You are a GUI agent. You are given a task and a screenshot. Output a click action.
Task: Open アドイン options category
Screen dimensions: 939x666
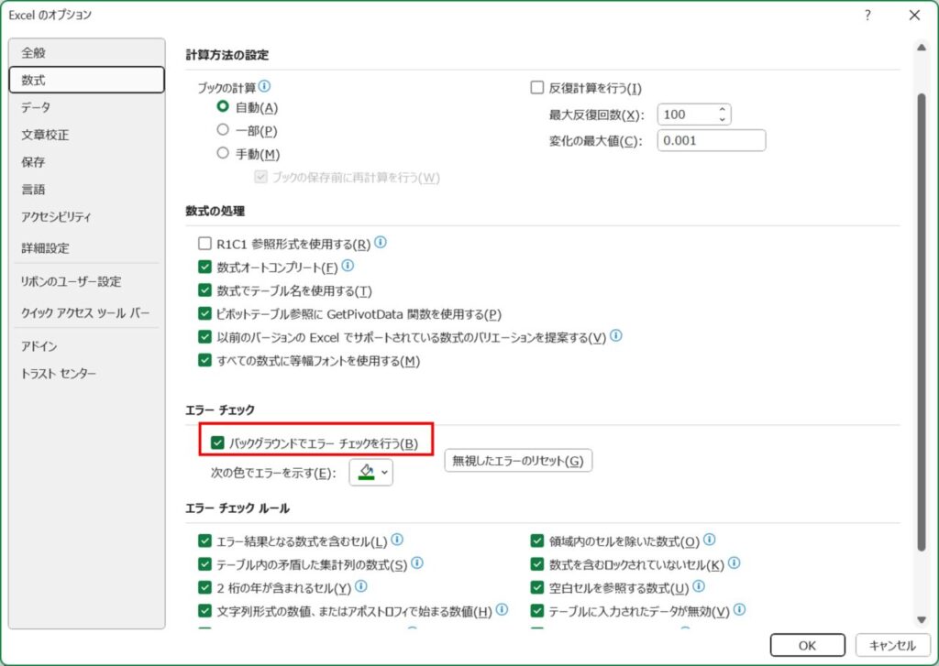[x=87, y=346]
